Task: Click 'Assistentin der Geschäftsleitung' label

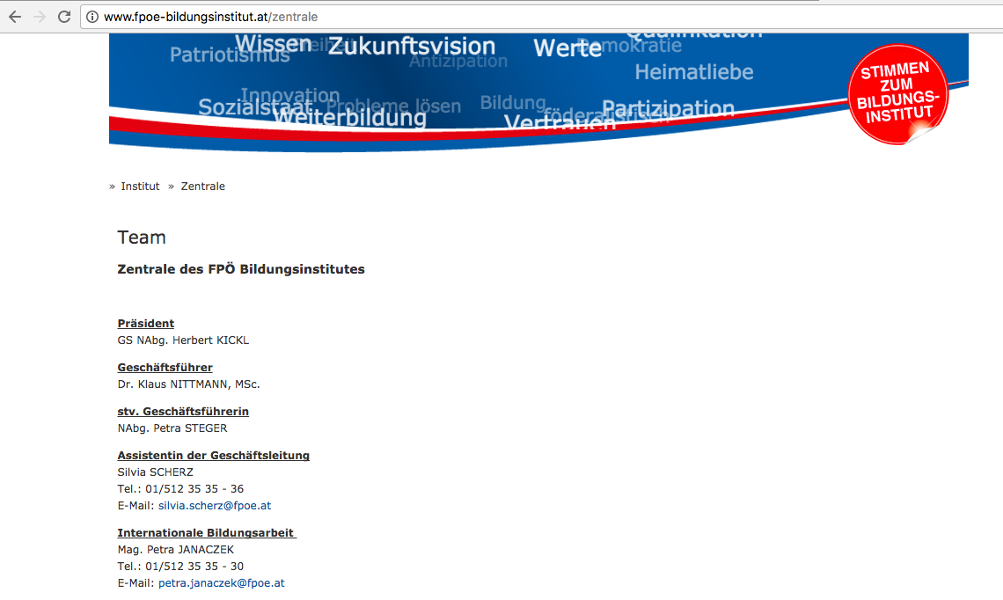Action: click(x=214, y=456)
